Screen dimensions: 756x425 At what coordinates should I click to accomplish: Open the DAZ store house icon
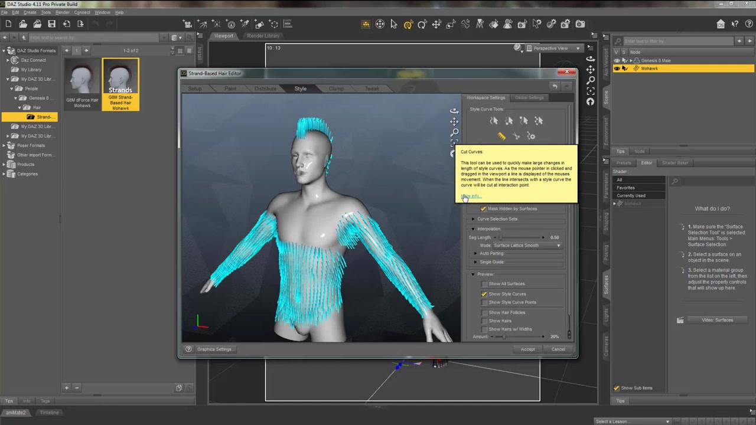tap(721, 24)
